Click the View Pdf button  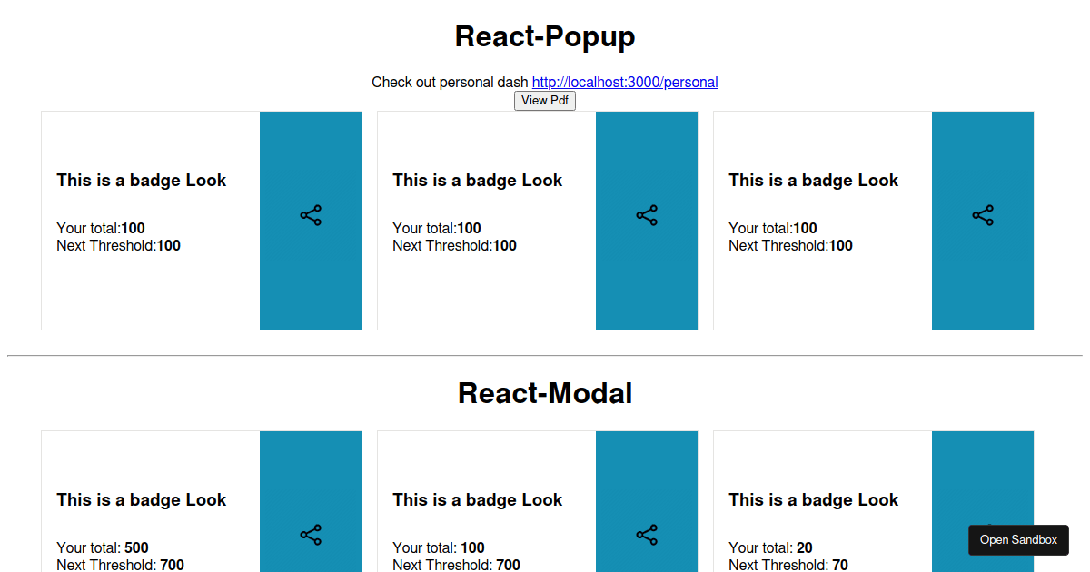tap(545, 100)
